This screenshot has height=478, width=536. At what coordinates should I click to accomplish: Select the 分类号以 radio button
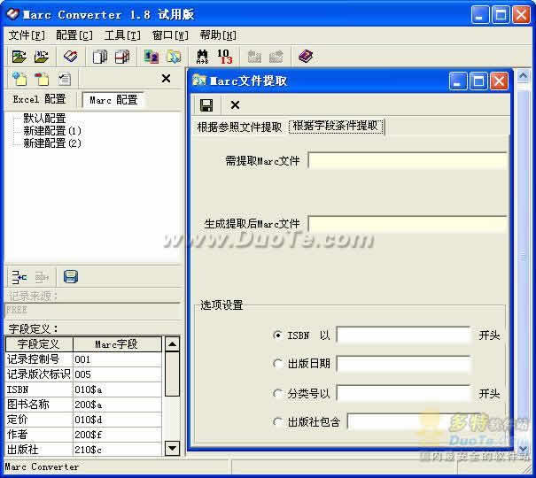click(277, 394)
